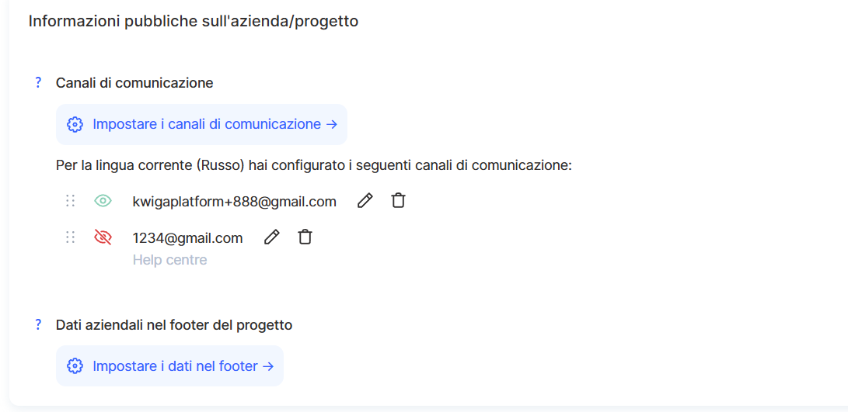This screenshot has width=848, height=412.
Task: Click drag handle of 1234@gmail.com row
Action: (x=71, y=237)
